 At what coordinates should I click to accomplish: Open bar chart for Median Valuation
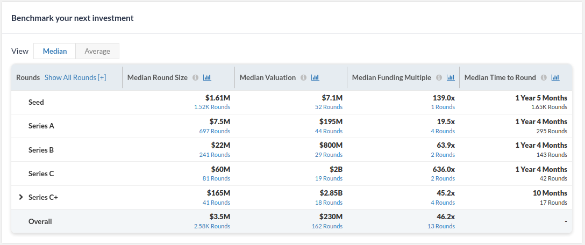click(x=315, y=77)
